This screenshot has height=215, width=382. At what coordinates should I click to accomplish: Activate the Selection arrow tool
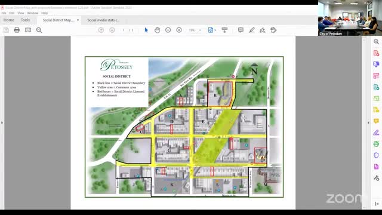coord(146,30)
